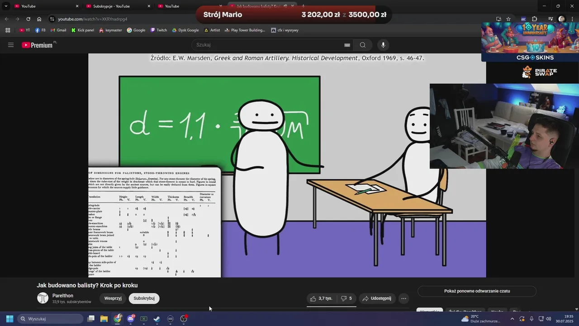579x326 pixels.
Task: Click the magnifier search button
Action: [x=363, y=45]
